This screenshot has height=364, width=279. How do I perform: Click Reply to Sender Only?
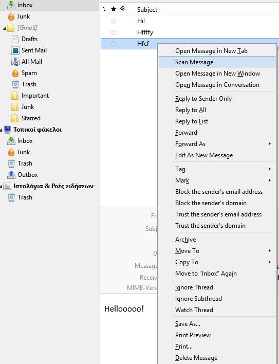pos(203,99)
